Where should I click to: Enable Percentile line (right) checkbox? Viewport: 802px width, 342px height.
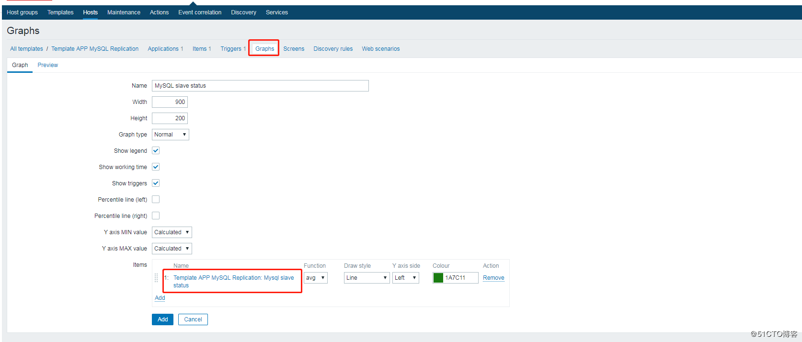[156, 216]
